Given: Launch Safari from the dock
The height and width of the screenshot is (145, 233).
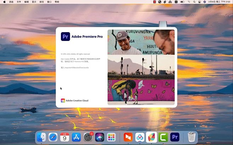Looking at the screenshot, I should [x=53, y=137].
